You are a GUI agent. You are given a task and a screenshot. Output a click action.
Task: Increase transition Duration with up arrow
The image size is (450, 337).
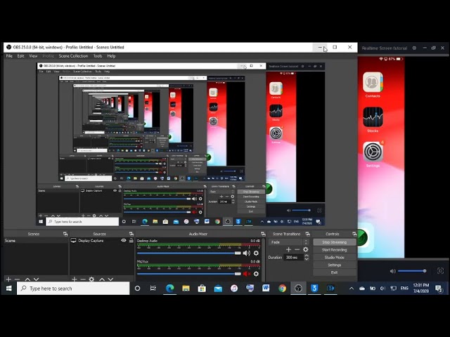(307, 256)
